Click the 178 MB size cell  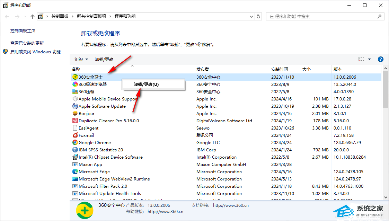[321, 121]
